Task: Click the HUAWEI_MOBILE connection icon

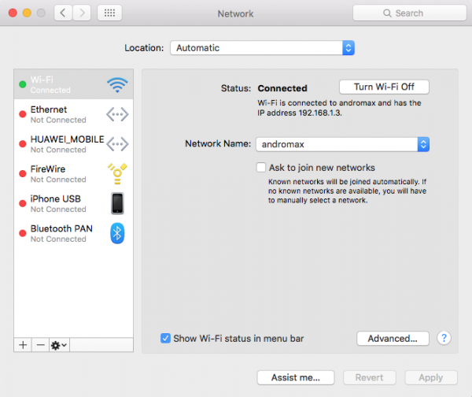Action: (117, 144)
